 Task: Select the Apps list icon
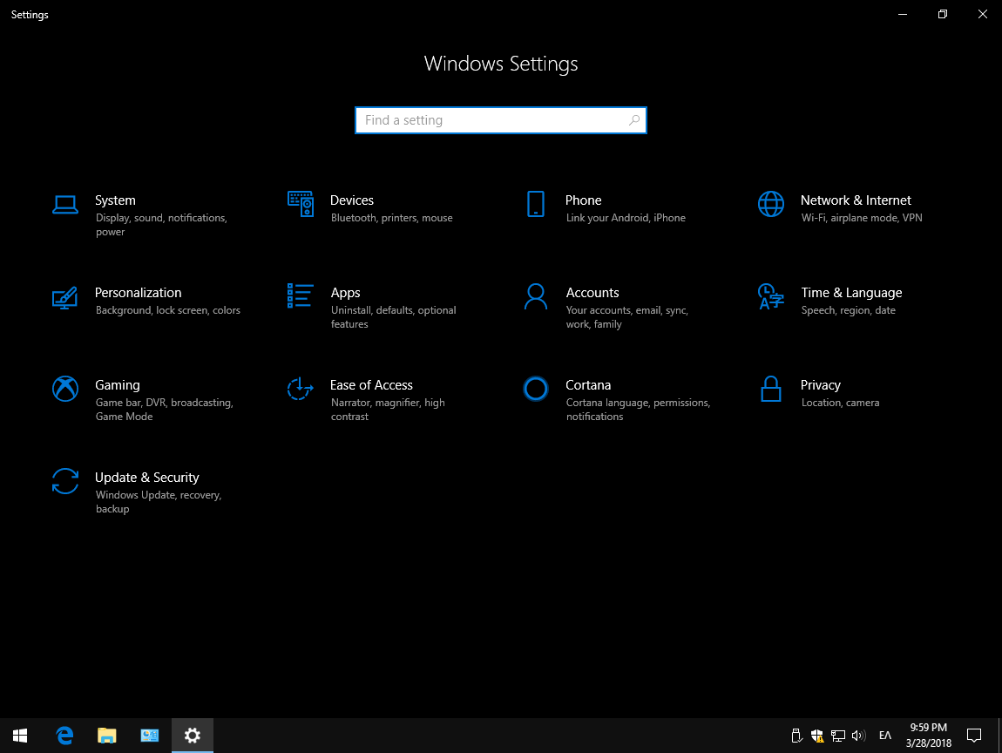[301, 296]
